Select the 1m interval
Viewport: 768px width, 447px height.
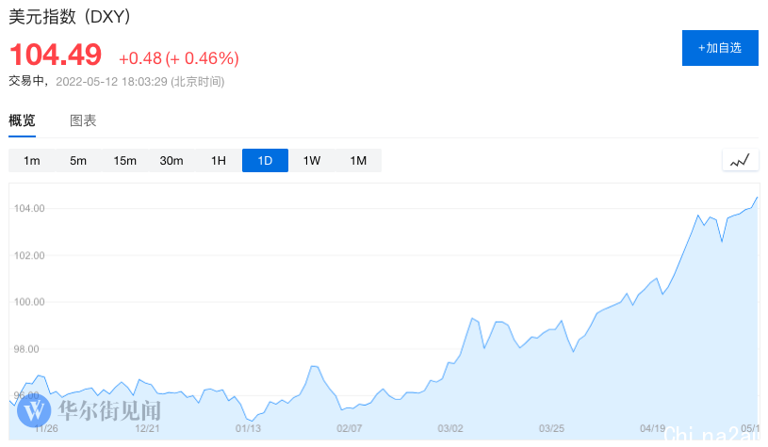point(32,160)
